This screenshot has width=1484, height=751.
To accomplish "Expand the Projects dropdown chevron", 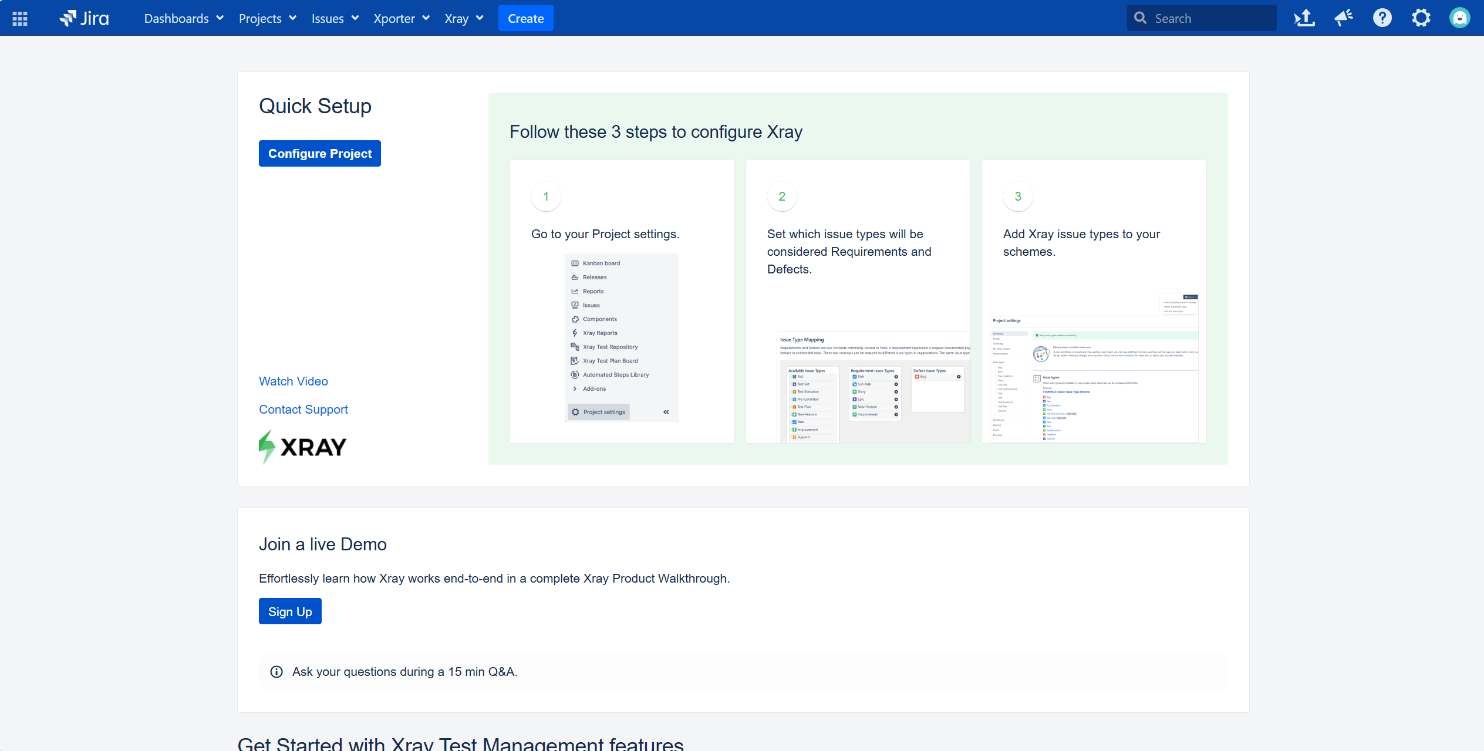I will click(292, 18).
